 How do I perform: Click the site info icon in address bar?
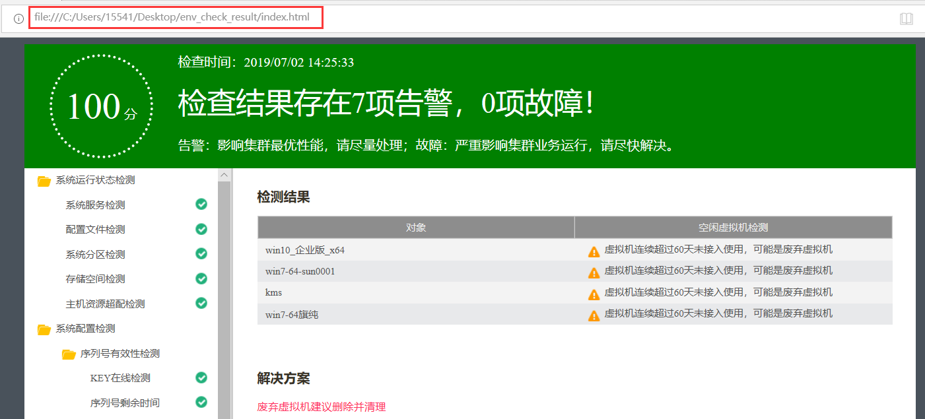point(18,18)
